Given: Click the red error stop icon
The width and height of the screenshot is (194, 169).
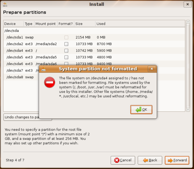Looking at the screenshot, I should point(50,82).
